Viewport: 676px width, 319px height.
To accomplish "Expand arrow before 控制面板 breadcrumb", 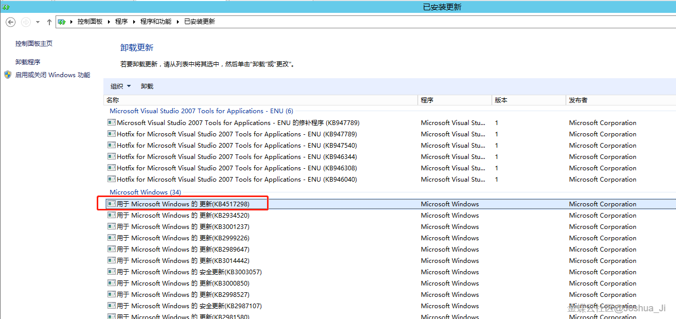I will (x=72, y=22).
